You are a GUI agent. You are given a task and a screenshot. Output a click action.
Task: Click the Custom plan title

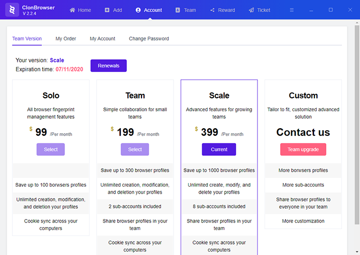[x=303, y=95]
